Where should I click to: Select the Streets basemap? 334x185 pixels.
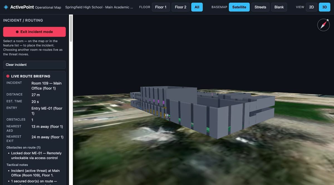[260, 7]
